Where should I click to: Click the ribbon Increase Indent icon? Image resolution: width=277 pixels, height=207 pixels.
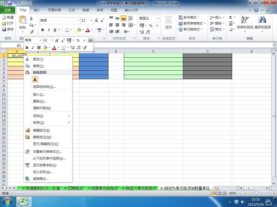coord(117,32)
